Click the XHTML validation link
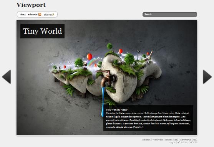 click(x=183, y=142)
